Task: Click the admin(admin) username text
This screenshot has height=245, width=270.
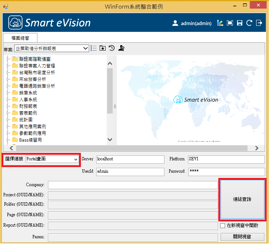Action: tap(197, 24)
